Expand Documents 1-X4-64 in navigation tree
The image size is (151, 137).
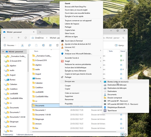(x=4, y=117)
